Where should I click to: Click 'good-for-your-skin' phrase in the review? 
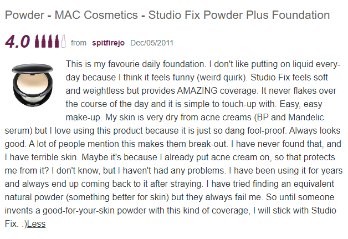(79, 211)
